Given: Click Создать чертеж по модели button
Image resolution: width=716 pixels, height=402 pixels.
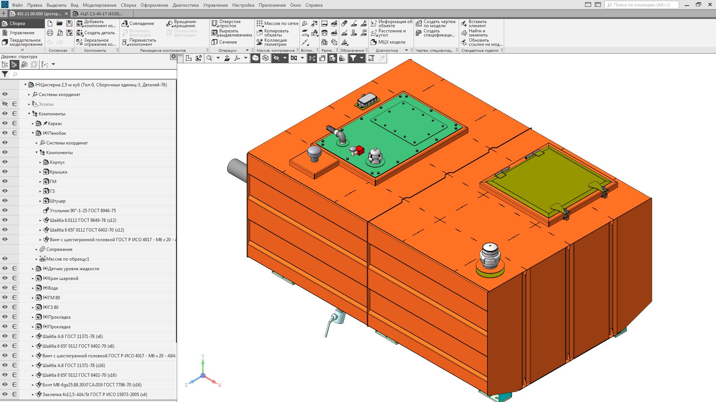Looking at the screenshot, I should coord(436,23).
